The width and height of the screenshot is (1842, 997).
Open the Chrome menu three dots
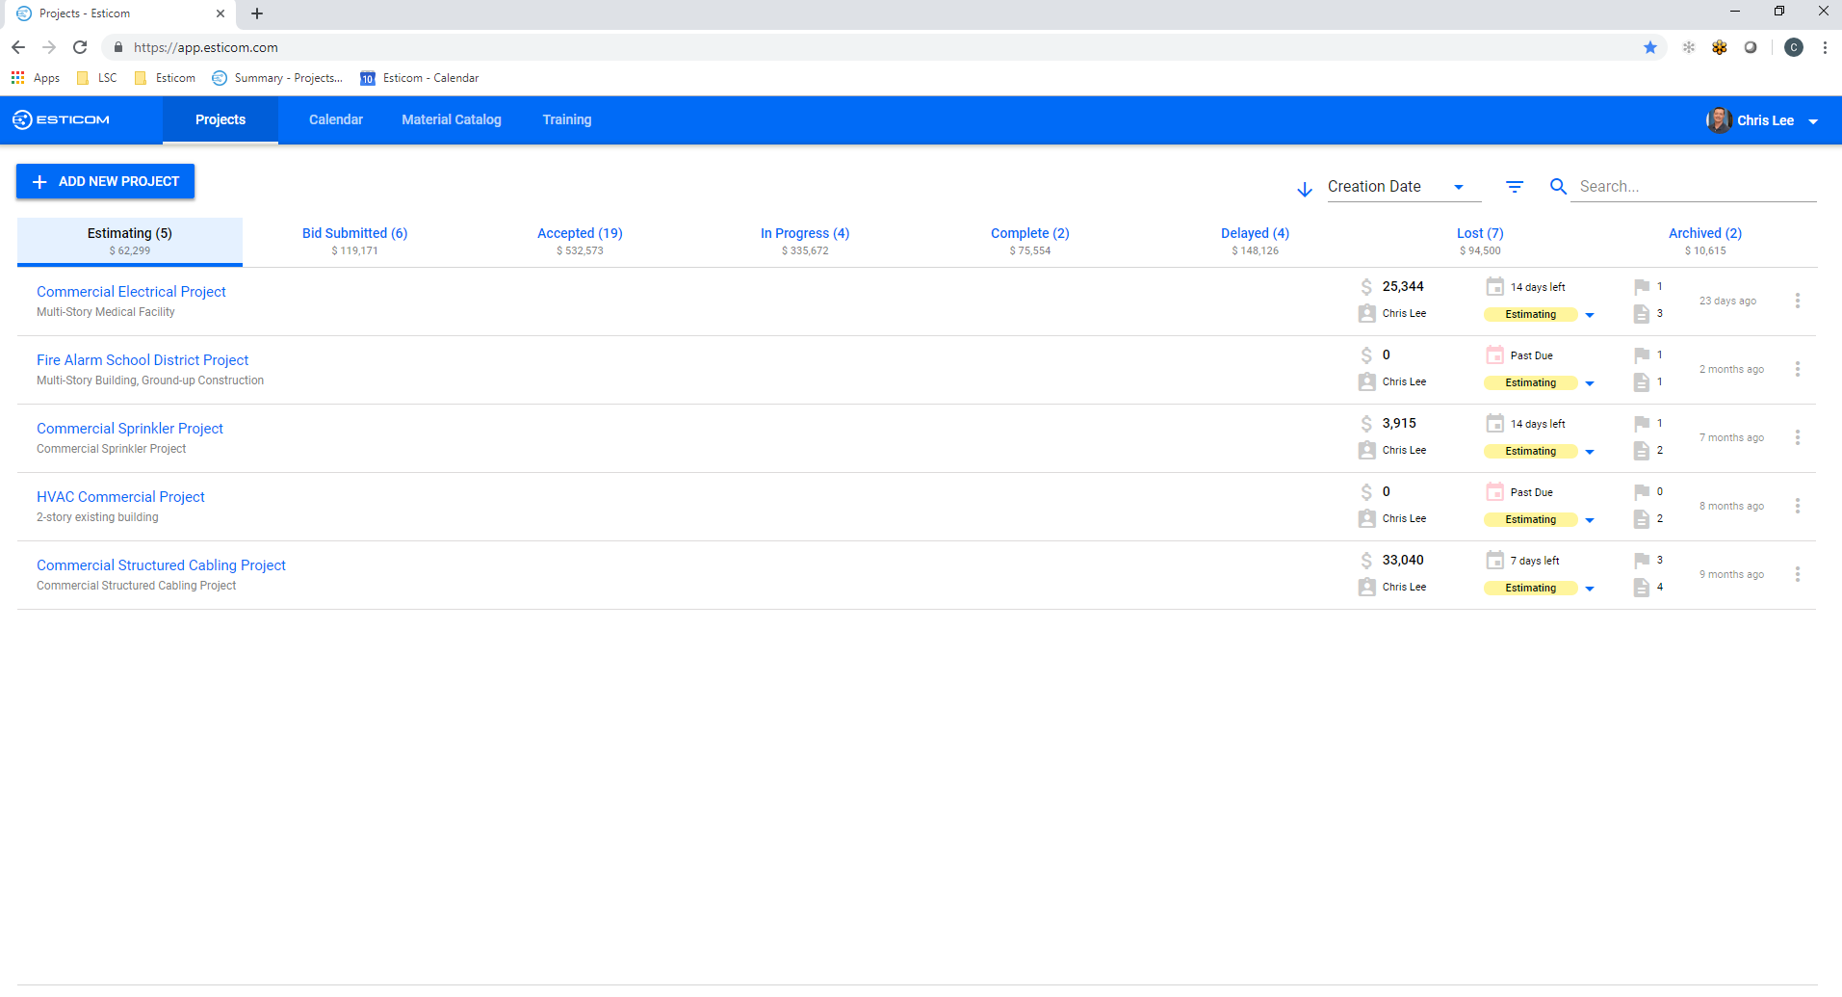point(1825,47)
